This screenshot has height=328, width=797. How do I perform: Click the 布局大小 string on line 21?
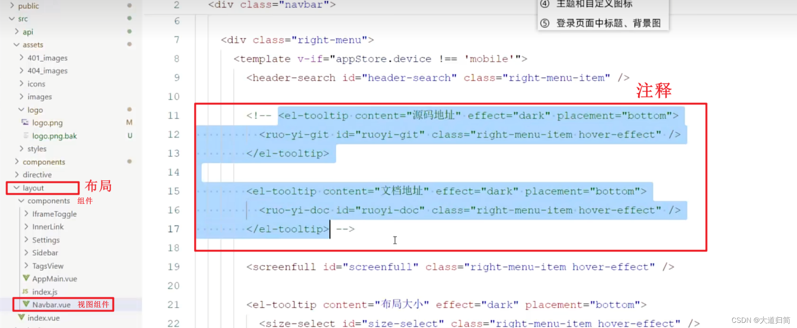402,304
